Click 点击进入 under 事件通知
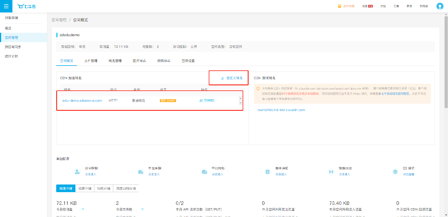The height and width of the screenshot is (217, 448). click(x=281, y=174)
